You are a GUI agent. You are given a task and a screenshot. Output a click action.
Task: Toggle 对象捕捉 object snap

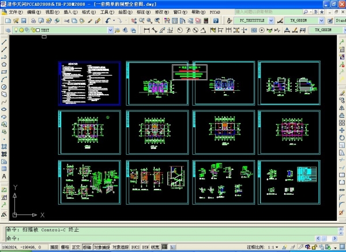point(101,247)
